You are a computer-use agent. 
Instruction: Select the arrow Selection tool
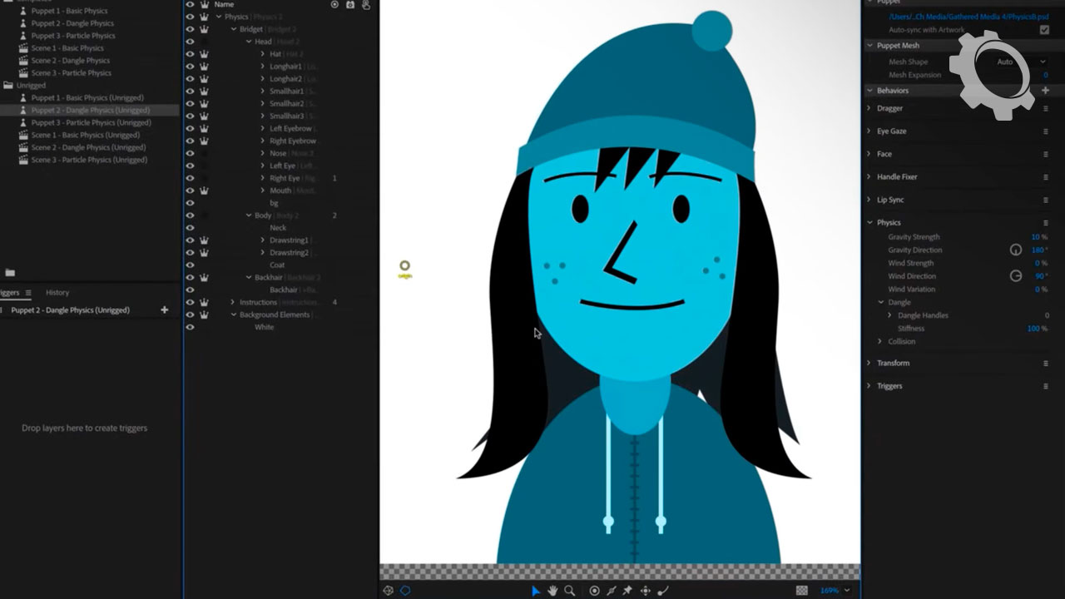point(535,591)
